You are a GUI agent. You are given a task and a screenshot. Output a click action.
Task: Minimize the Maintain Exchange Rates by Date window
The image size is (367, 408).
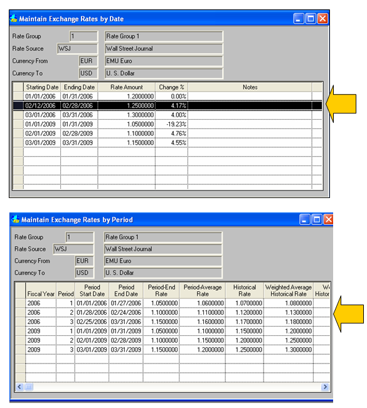pyautogui.click(x=299, y=19)
